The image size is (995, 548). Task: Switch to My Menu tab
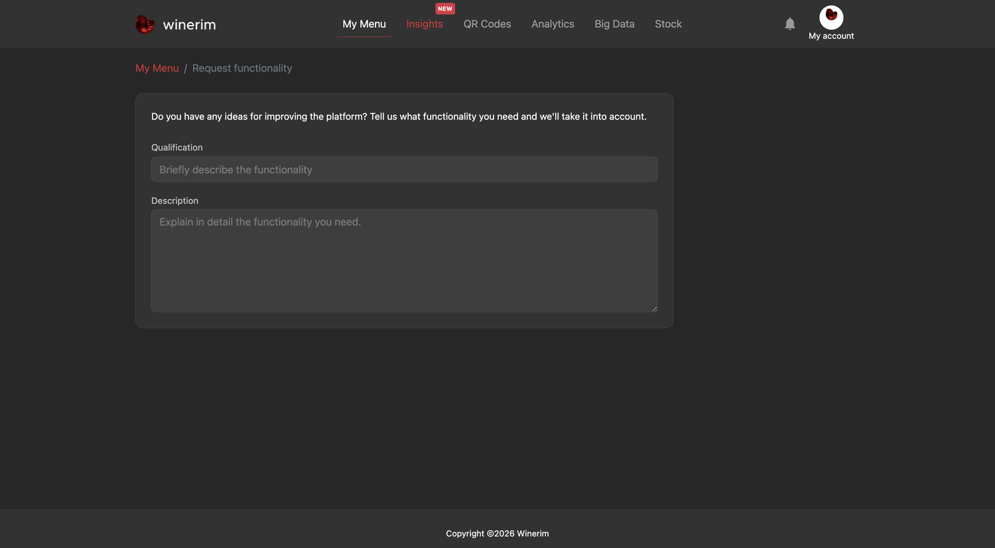(364, 24)
